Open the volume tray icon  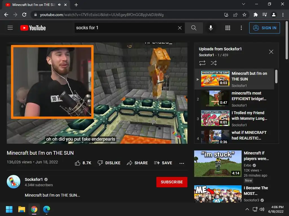262,209
